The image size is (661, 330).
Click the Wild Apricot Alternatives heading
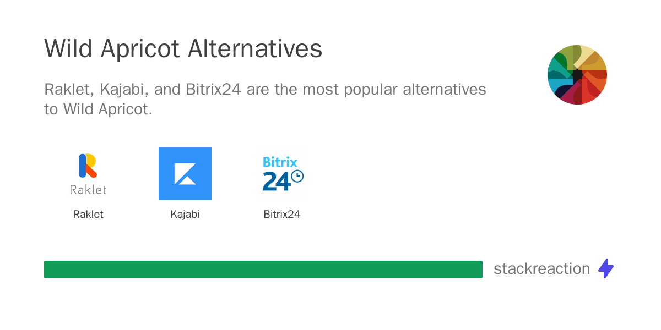(x=183, y=50)
